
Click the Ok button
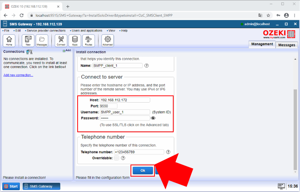pyautogui.click(x=143, y=171)
